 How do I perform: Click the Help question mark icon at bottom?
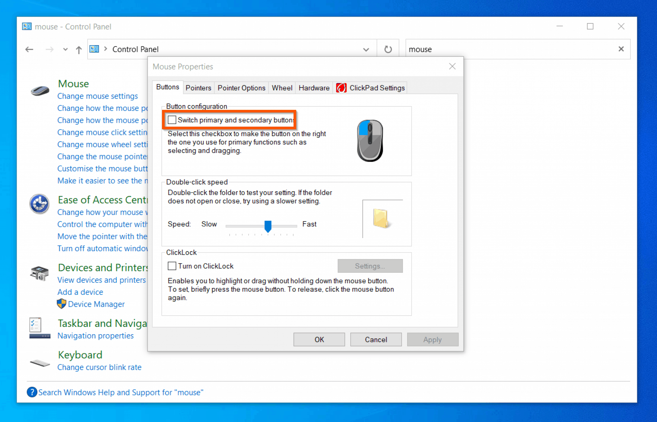point(32,392)
